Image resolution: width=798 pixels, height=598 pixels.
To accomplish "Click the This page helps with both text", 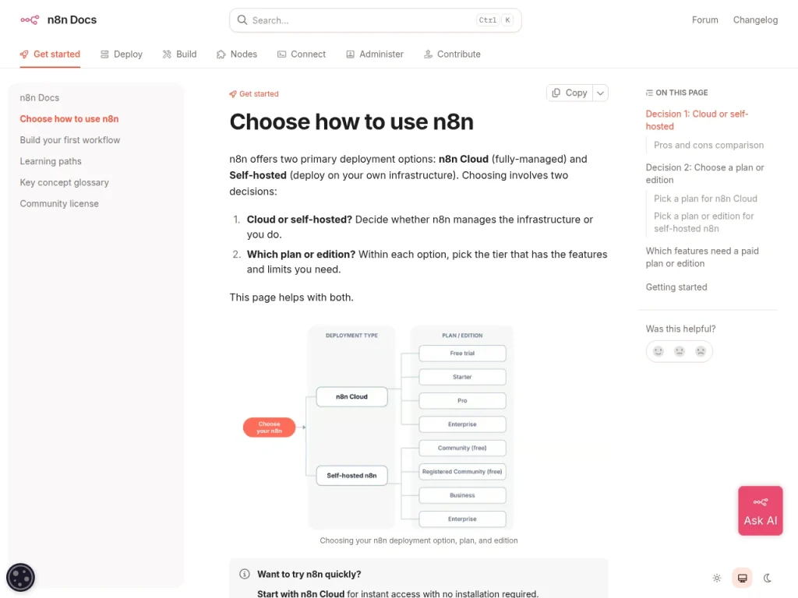I will coord(291,297).
